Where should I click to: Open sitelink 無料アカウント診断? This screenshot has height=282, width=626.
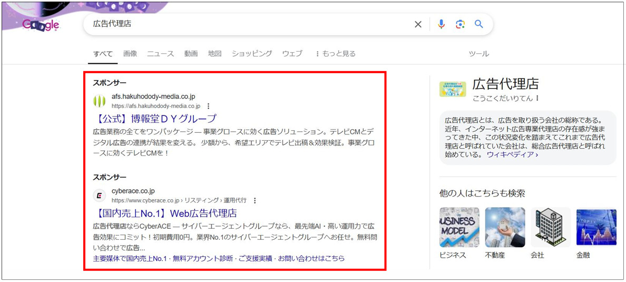(x=202, y=258)
